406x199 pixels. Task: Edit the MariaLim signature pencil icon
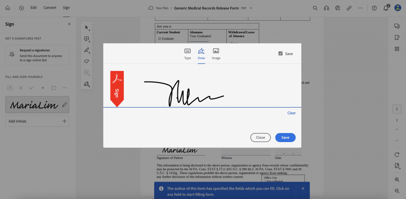point(65,105)
